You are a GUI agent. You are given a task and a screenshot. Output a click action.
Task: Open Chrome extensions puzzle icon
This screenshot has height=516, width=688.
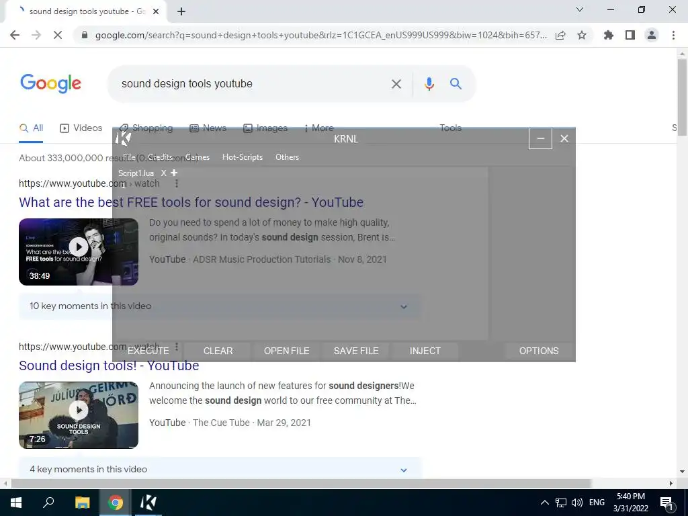[608, 35]
